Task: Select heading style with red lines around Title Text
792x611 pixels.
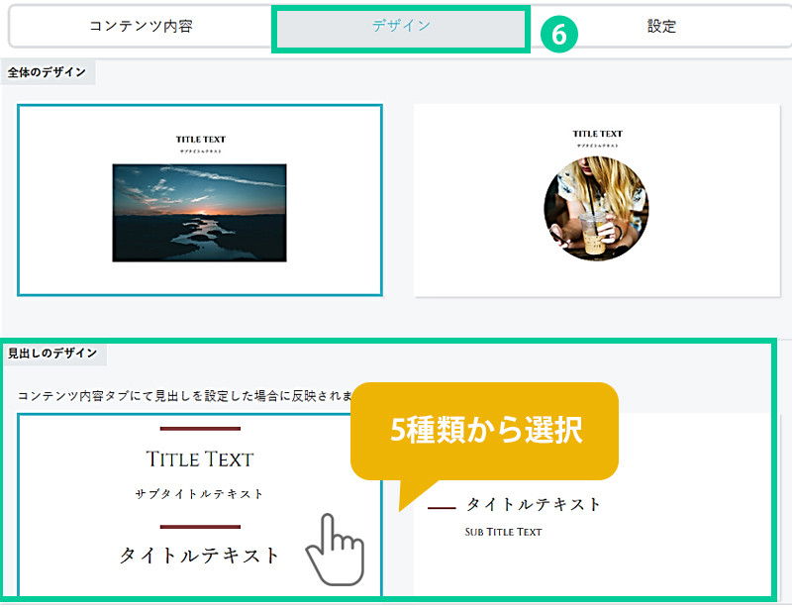Action: [x=200, y=504]
